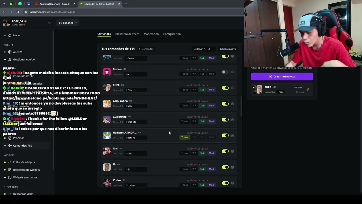Delete the private FOPE voice in the library panel
Viewport: 362px width, 204px height.
pos(308,90)
